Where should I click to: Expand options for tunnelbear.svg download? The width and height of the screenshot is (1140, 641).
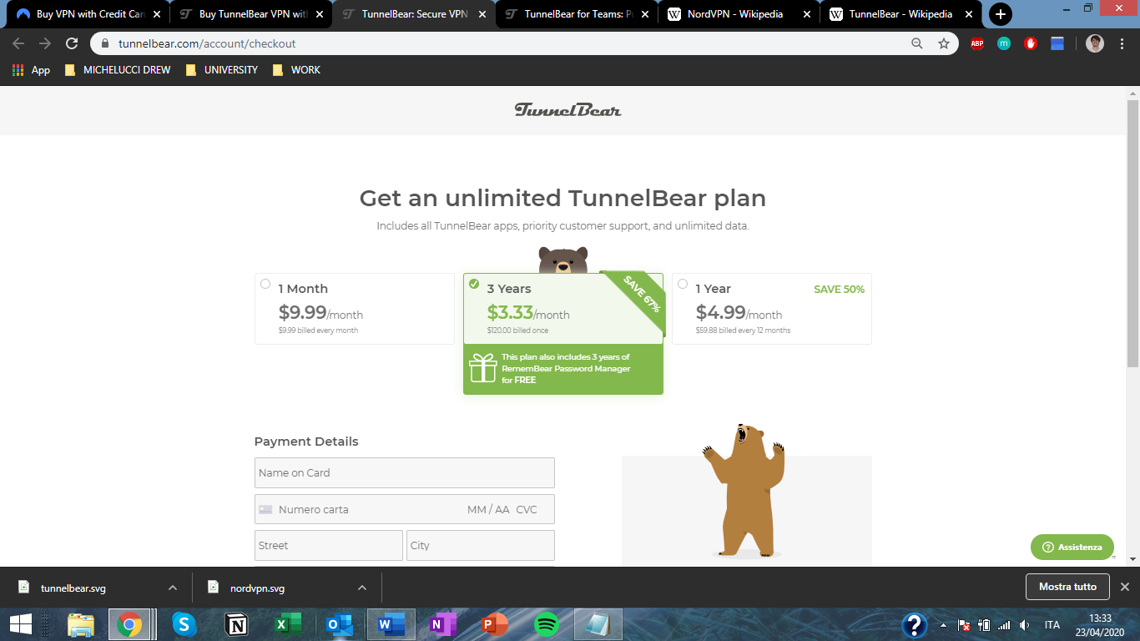(173, 588)
